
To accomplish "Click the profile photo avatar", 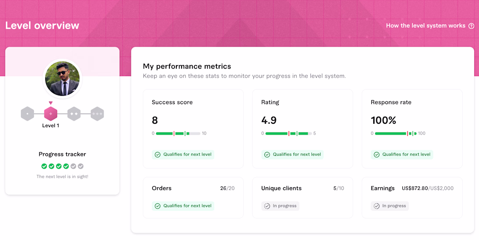I will coord(62,78).
